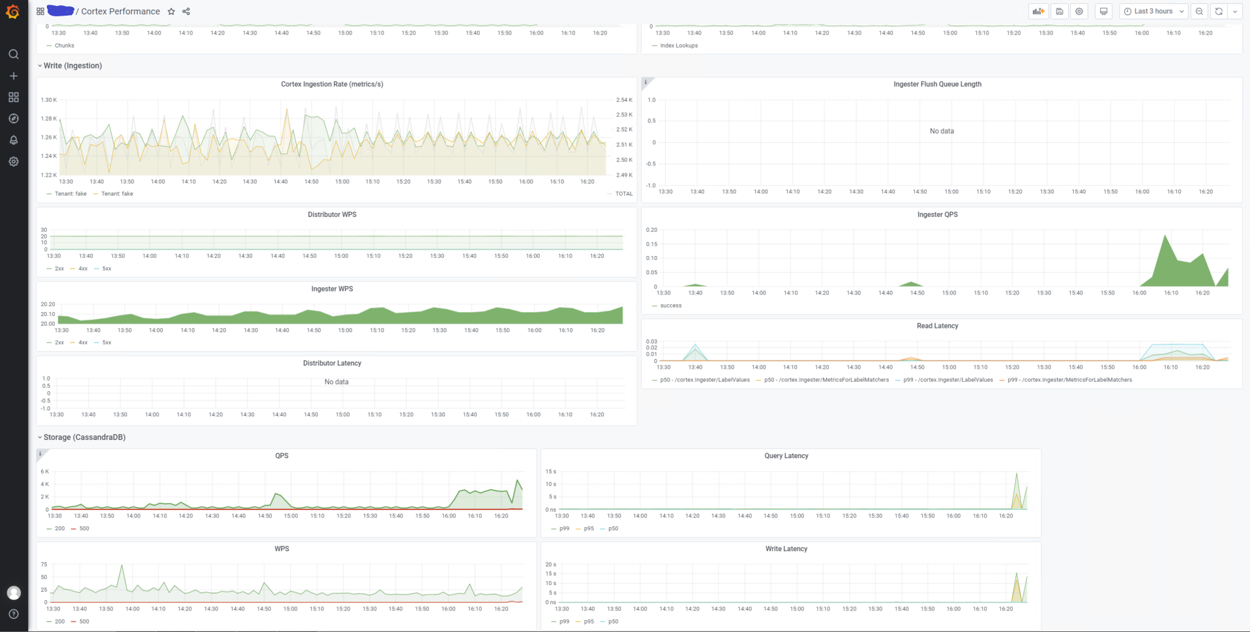This screenshot has width=1250, height=632.
Task: Share the dashboard via the share icon
Action: (x=185, y=11)
